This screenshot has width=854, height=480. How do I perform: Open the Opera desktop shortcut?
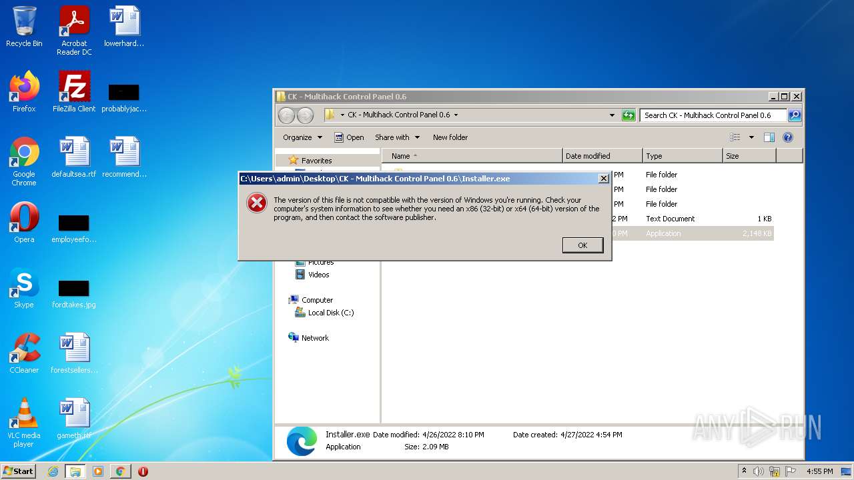(x=24, y=223)
